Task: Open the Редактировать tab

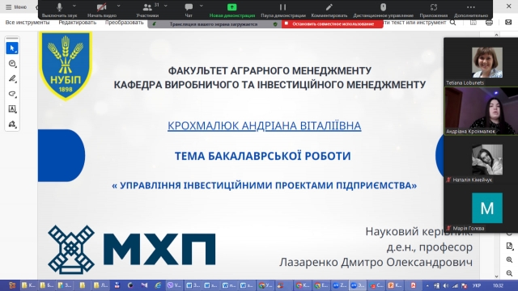Action: click(78, 23)
